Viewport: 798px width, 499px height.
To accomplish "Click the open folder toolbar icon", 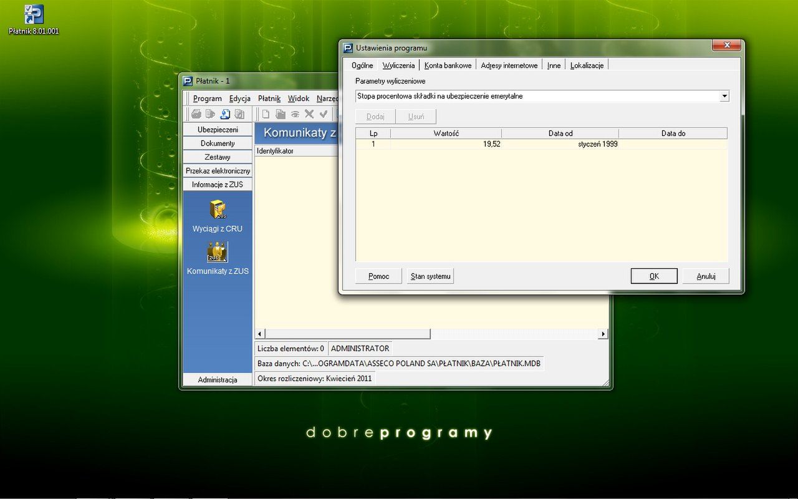I will point(281,114).
